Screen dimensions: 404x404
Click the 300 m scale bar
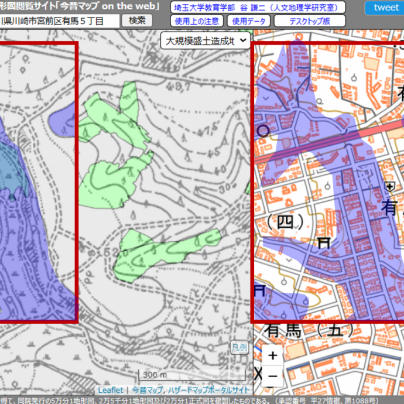[x=192, y=375]
